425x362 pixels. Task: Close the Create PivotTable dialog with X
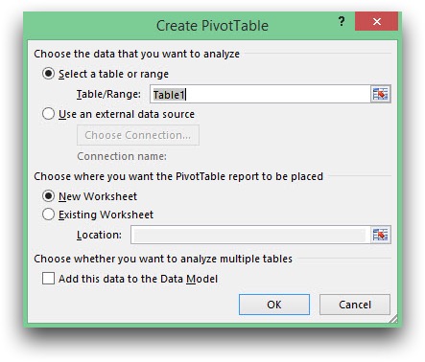click(377, 21)
